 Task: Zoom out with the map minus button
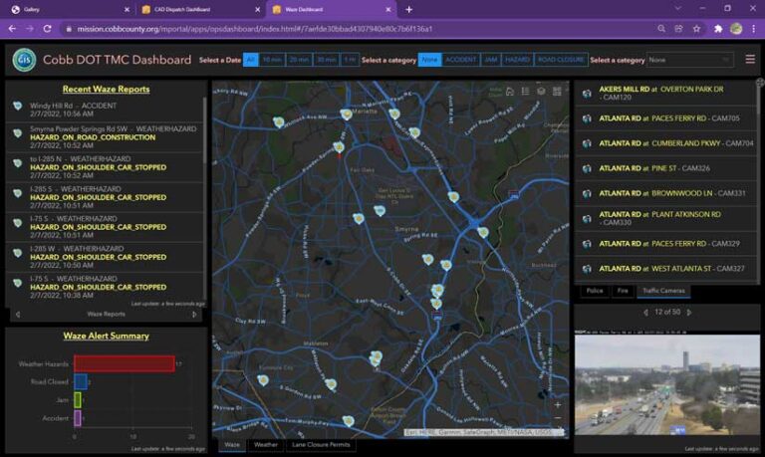click(558, 418)
